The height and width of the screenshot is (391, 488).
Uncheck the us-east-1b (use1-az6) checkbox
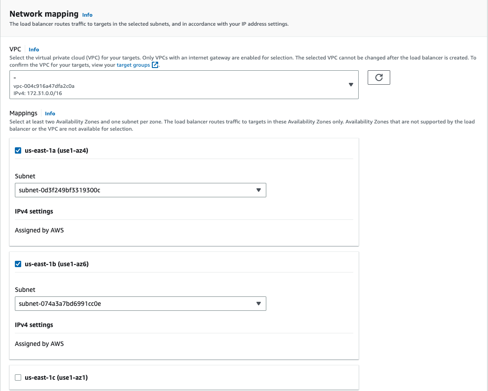[x=18, y=264]
